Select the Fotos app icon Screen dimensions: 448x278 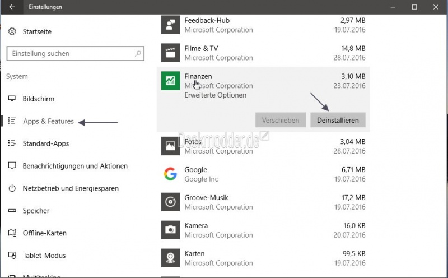coord(170,146)
